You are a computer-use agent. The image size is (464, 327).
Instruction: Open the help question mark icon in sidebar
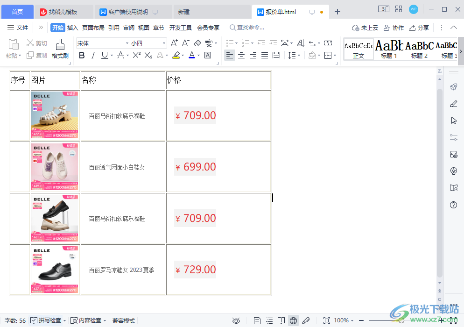click(x=453, y=205)
